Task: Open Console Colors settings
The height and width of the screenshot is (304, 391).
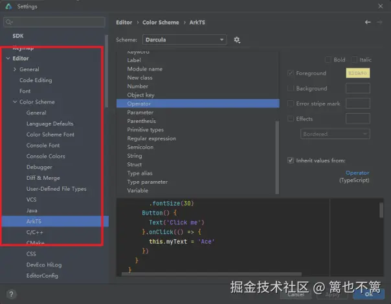Action: coord(45,157)
